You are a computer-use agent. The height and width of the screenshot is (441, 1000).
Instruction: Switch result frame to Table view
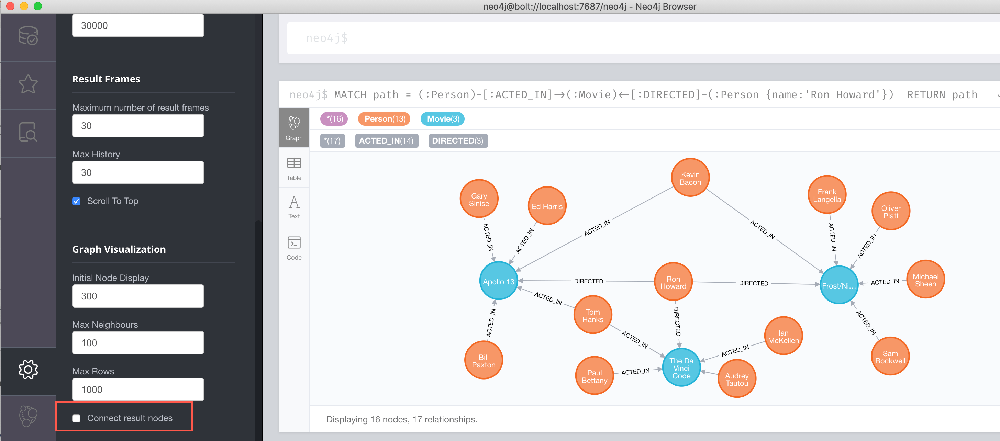294,168
